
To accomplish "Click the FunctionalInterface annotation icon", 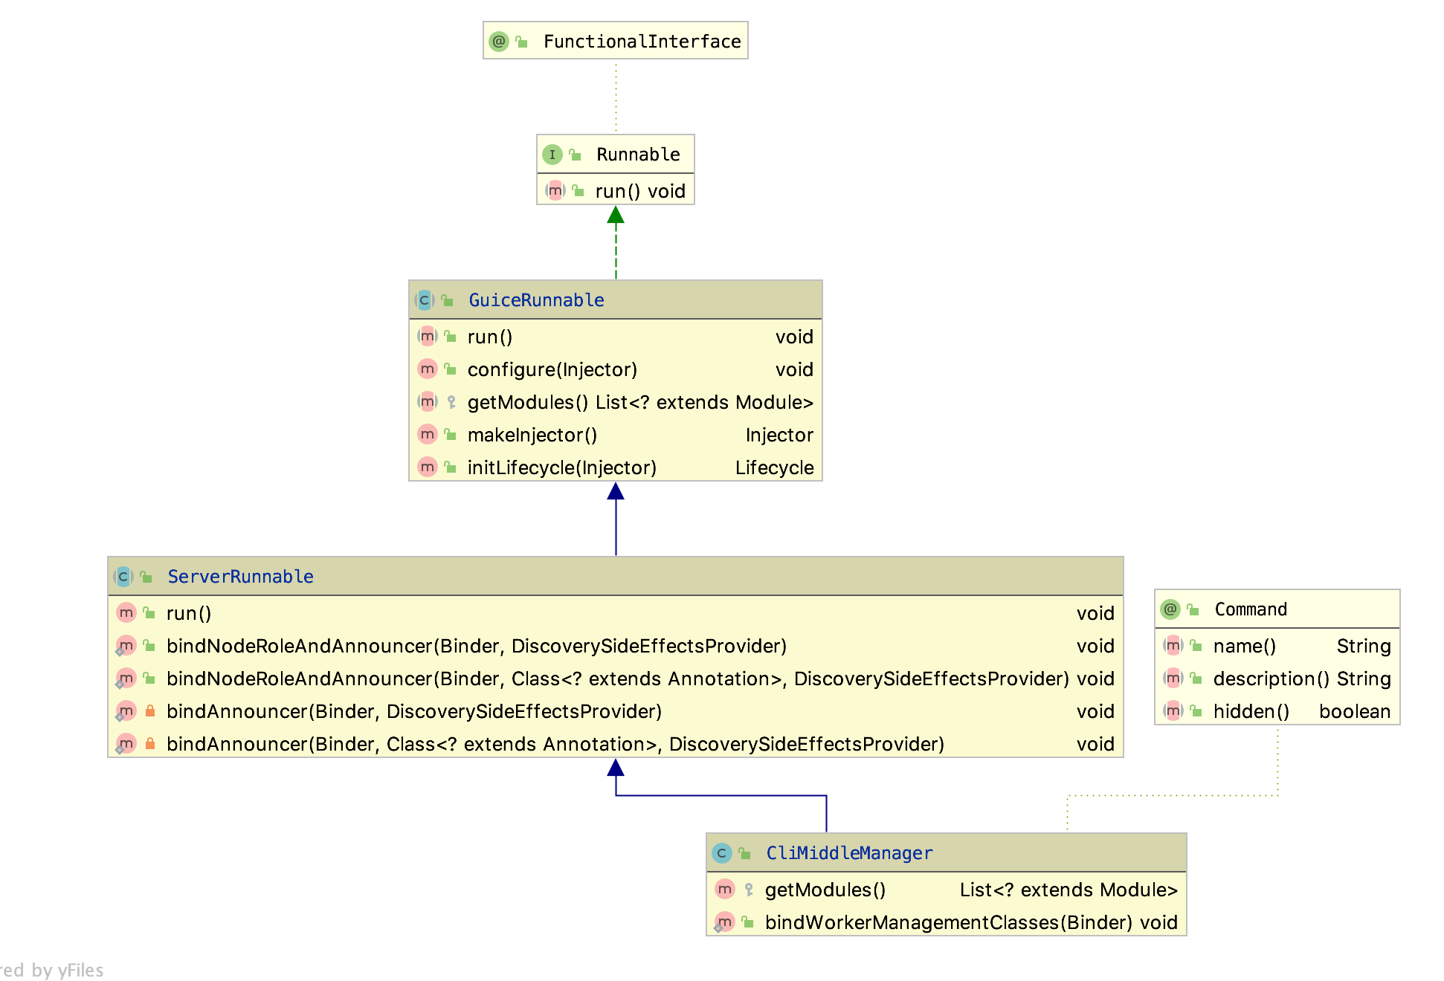I will click(499, 42).
